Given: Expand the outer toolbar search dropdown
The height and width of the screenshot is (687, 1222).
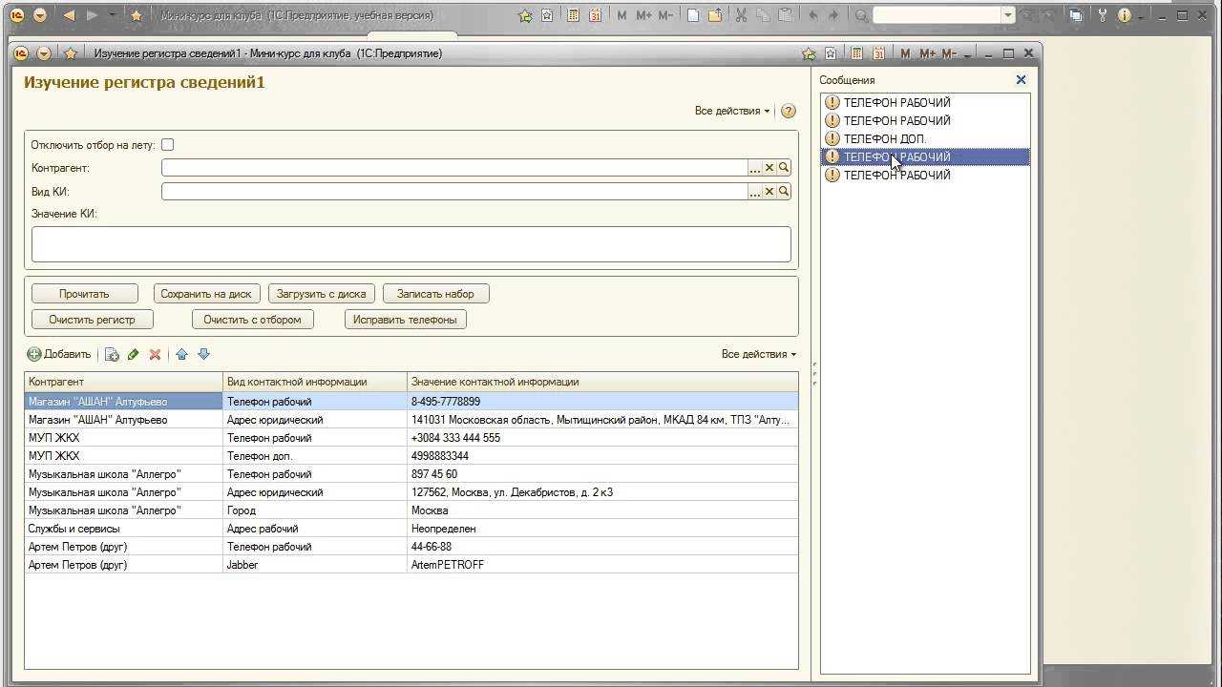Looking at the screenshot, I should click(x=1008, y=15).
